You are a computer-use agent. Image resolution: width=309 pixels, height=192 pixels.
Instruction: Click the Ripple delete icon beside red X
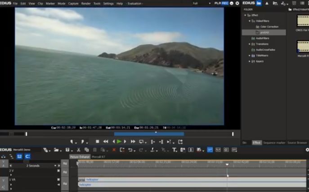point(122,150)
